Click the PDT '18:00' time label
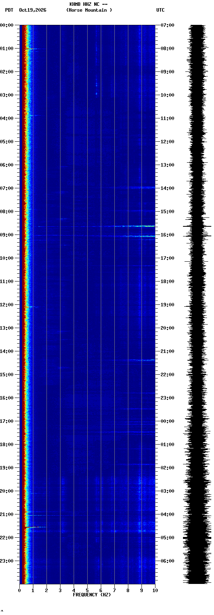 [x=7, y=445]
